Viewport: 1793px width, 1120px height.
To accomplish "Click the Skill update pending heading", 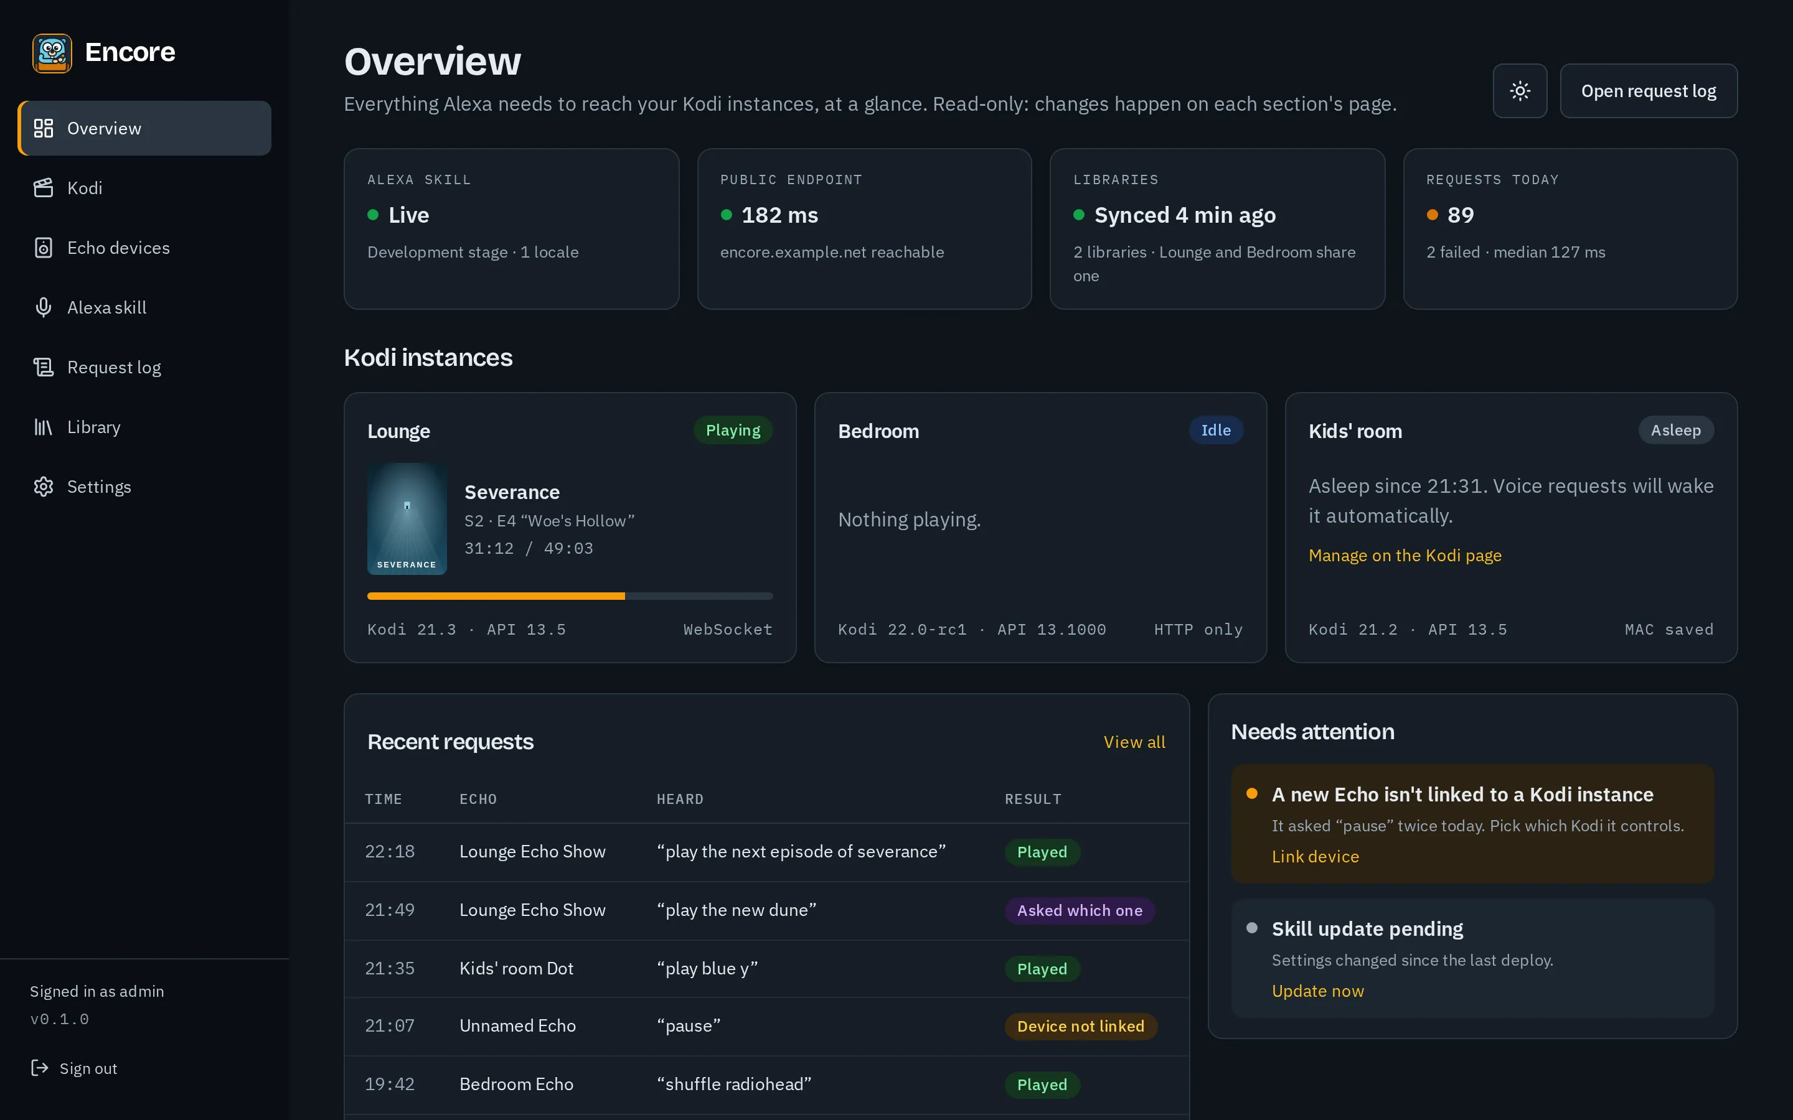I will pos(1367,928).
